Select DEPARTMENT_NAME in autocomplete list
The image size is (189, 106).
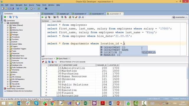[x=116, y=50]
